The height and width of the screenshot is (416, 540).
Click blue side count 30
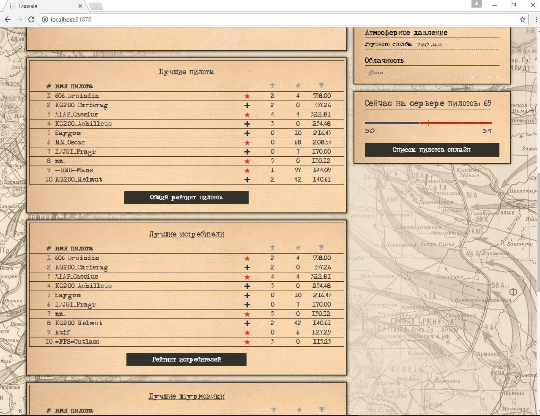[370, 131]
